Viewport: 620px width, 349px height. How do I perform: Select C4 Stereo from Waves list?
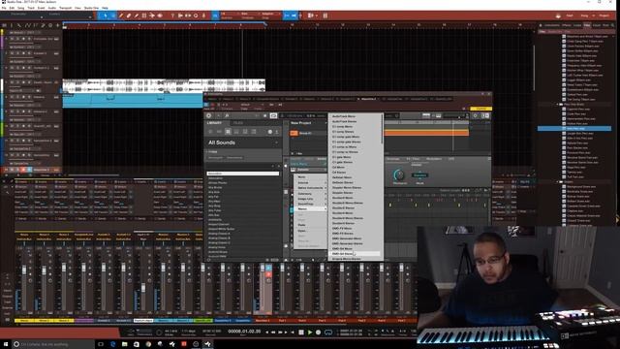pos(354,173)
